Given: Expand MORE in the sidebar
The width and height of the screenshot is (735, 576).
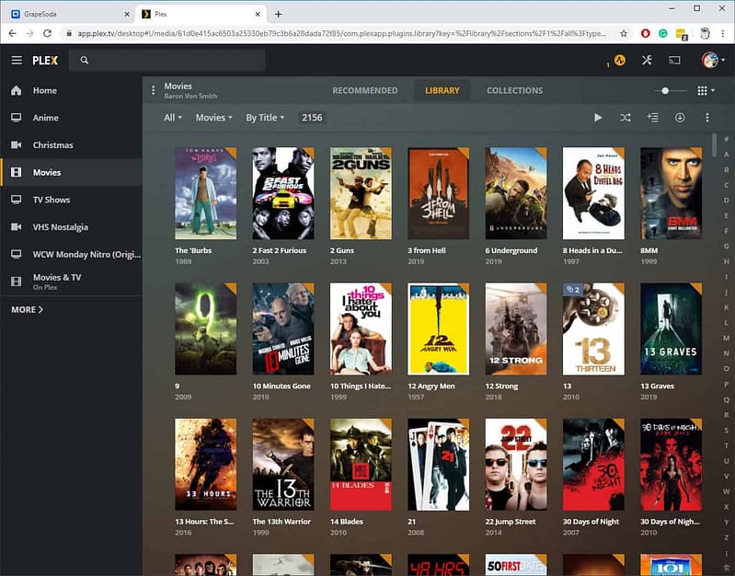Looking at the screenshot, I should click(28, 309).
